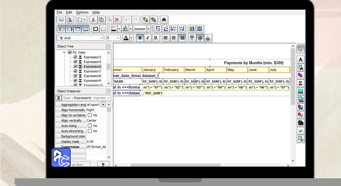Select the arrow pointer tool in right palette

point(301,49)
